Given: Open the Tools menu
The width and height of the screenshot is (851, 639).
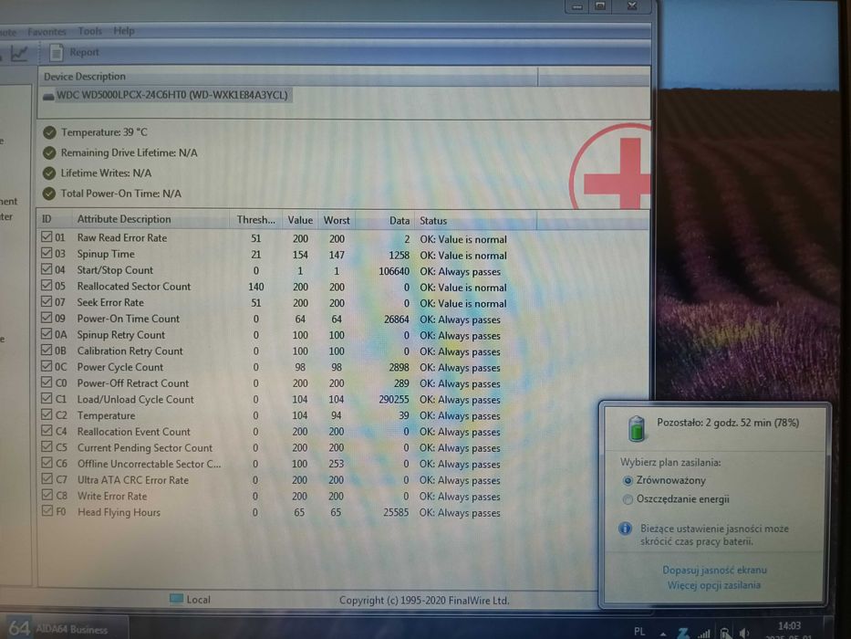Looking at the screenshot, I should (x=89, y=31).
